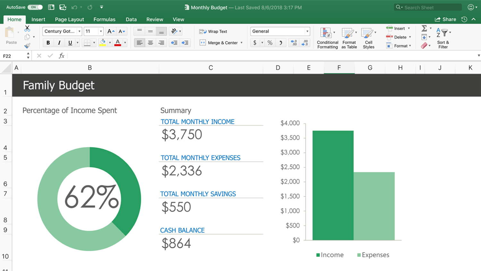The width and height of the screenshot is (481, 271).
Task: Click the Format Painter brush icon
Action: click(x=27, y=46)
